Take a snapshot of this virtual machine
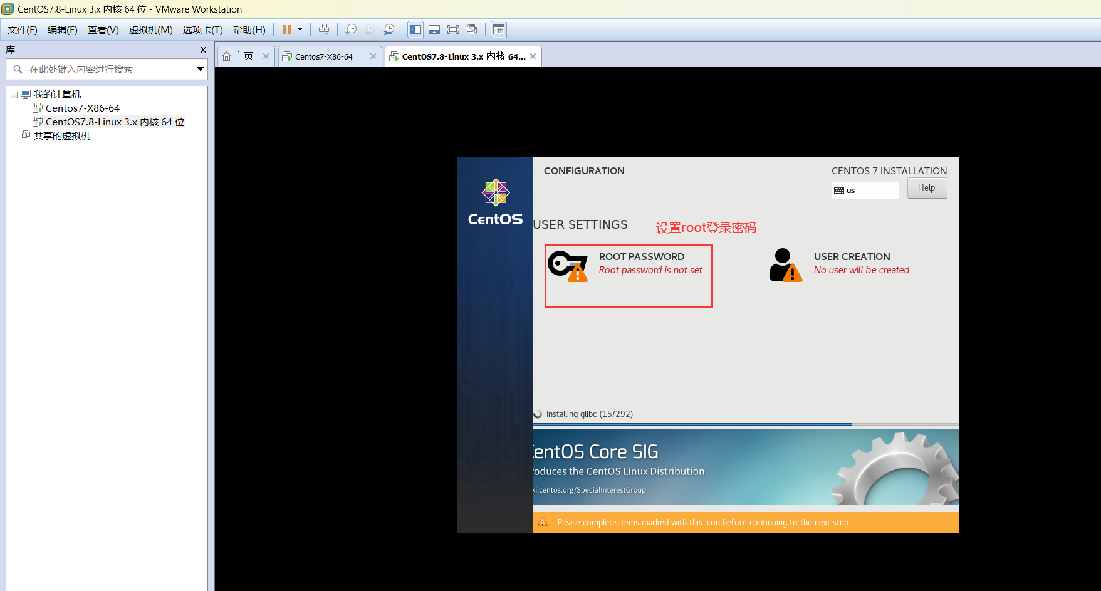The height and width of the screenshot is (591, 1101). [351, 29]
